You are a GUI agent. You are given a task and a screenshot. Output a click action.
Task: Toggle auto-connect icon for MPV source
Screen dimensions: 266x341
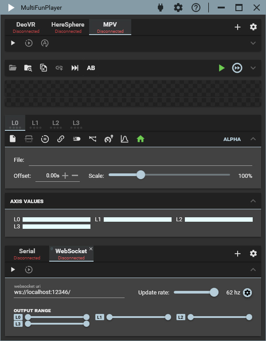click(x=29, y=43)
